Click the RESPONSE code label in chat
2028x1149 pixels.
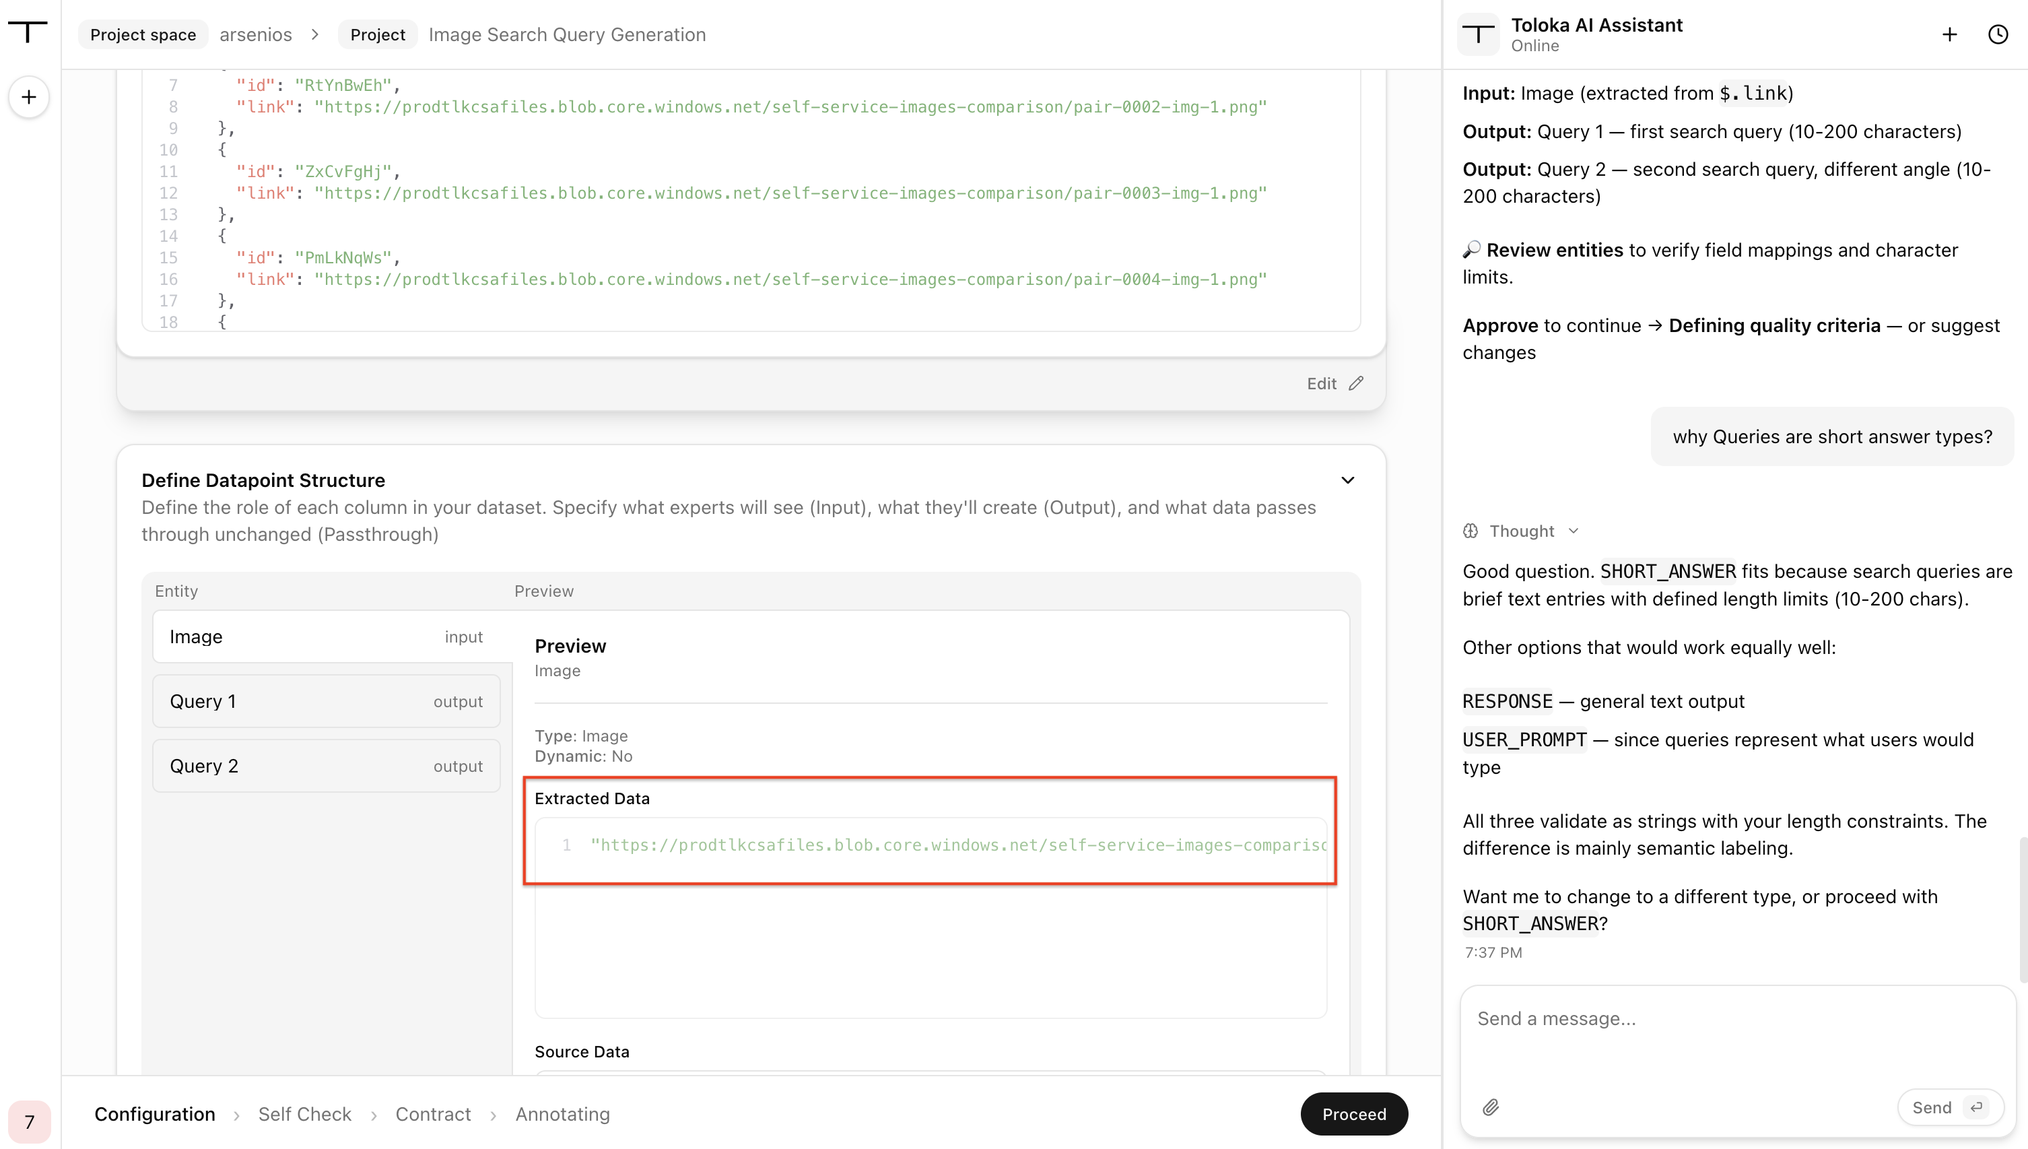1508,702
